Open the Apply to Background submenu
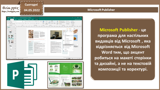 [68, 45]
